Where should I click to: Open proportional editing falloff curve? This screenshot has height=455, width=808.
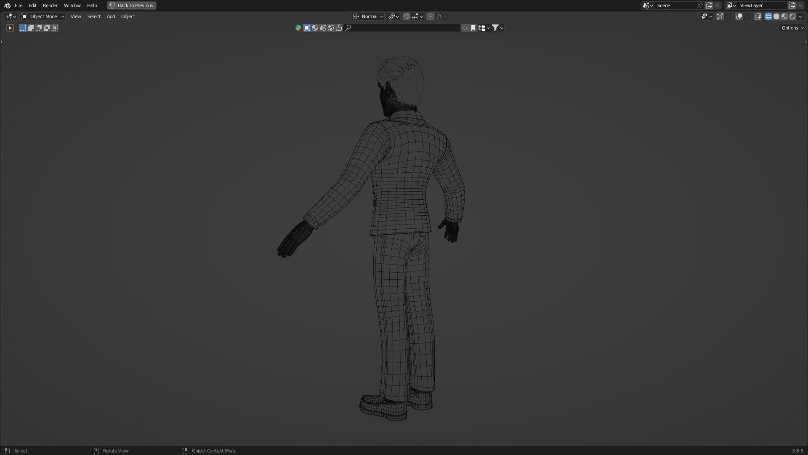pos(441,16)
